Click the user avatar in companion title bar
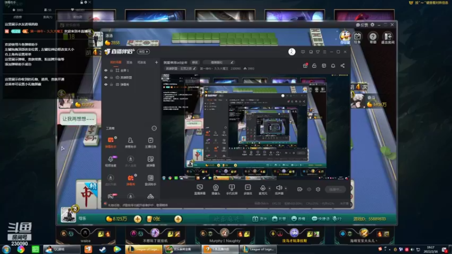Screen dimensions: 452x254 click(292, 51)
